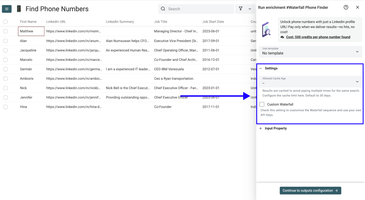The image size is (365, 200).
Task: Click the phone emoji icon beside title
Action: (19, 9)
